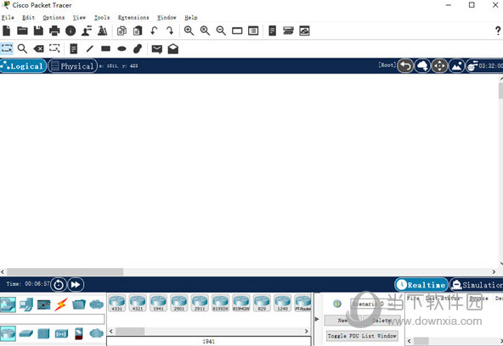The image size is (503, 346).
Task: Open Network Information icon
Action: click(x=71, y=31)
